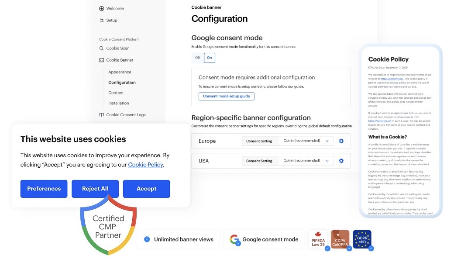
Task: Click the Cookie Banner icon in sidebar
Action: click(x=102, y=60)
